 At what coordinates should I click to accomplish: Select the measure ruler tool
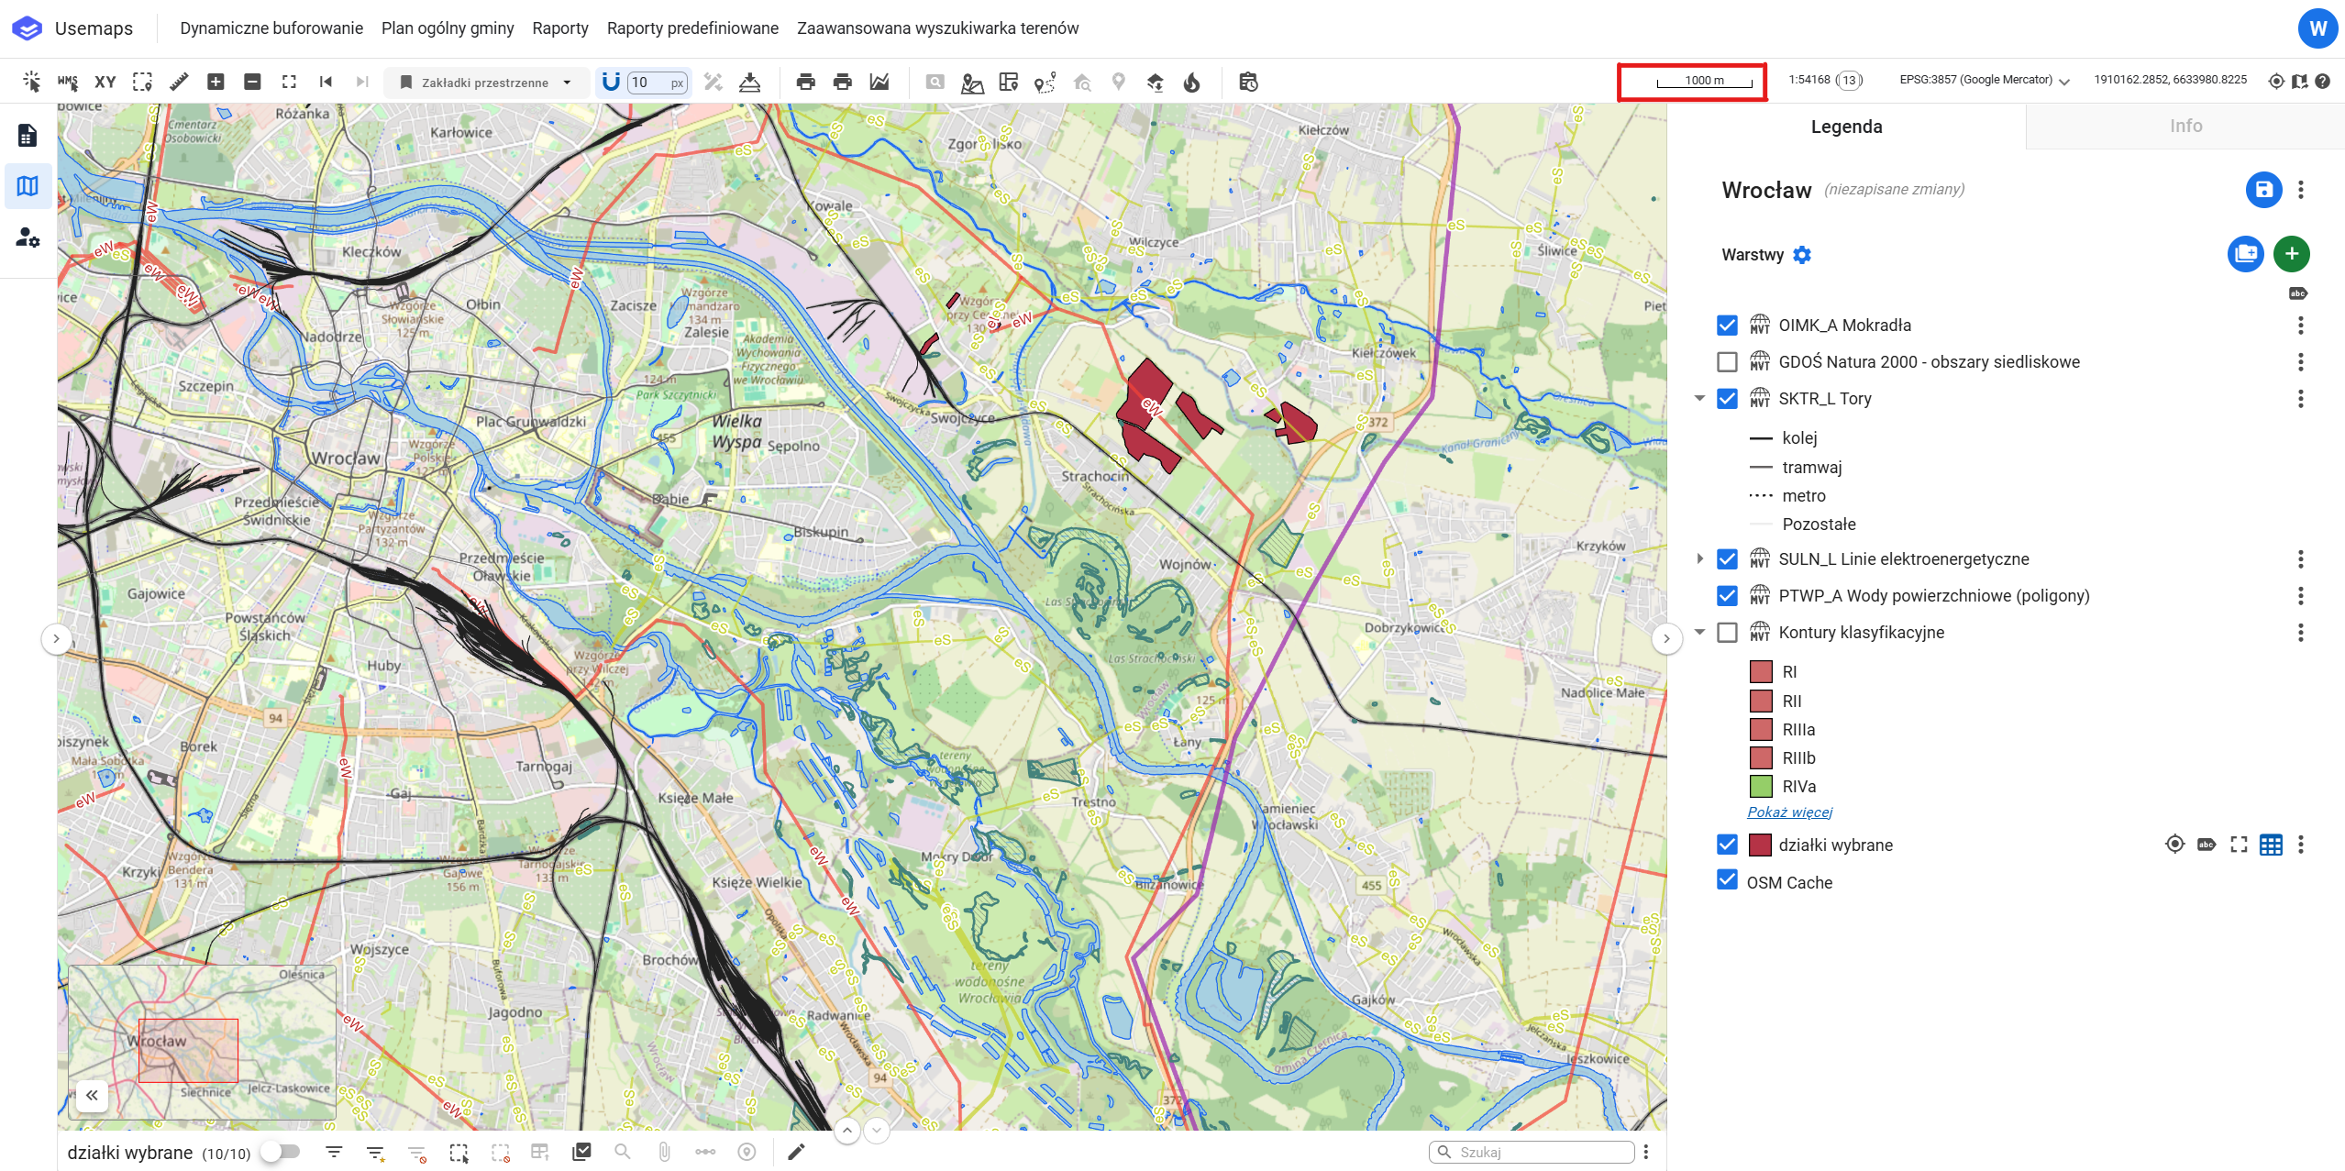(x=179, y=82)
